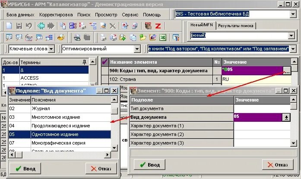301x179 pixels.
Task: Click Отказ in Подполе Вид документа window
Action: [x=101, y=169]
